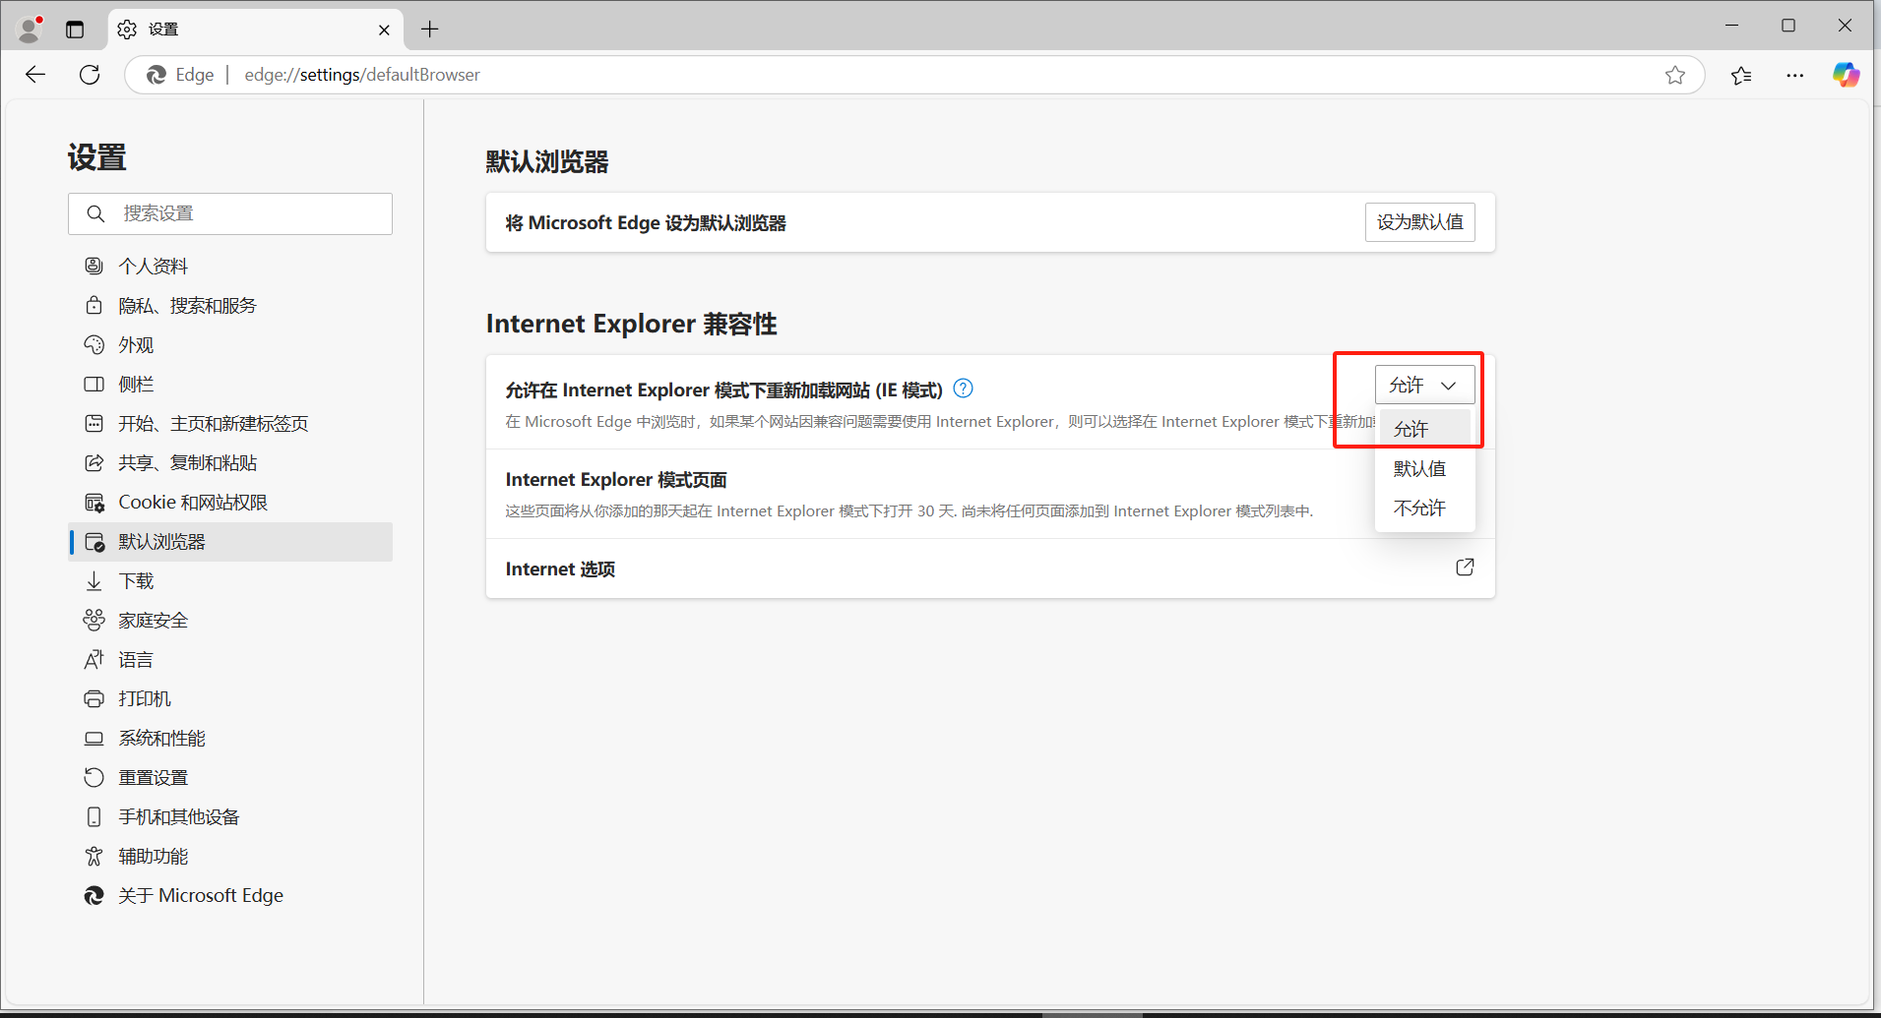Click the Internet 选项 label

pyautogui.click(x=560, y=569)
